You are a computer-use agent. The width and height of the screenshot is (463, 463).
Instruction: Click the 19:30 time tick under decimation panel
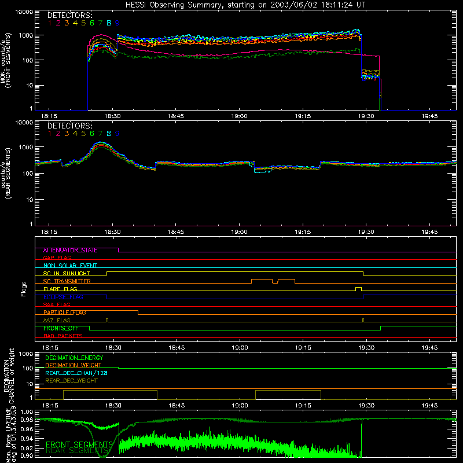click(x=366, y=406)
